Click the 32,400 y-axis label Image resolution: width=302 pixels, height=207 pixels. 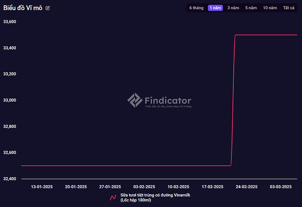tap(10, 179)
